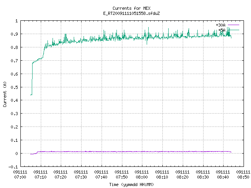The width and height of the screenshot is (251, 188).
Task: Click the x-axis tick label 07:30
Action: pos(81,177)
